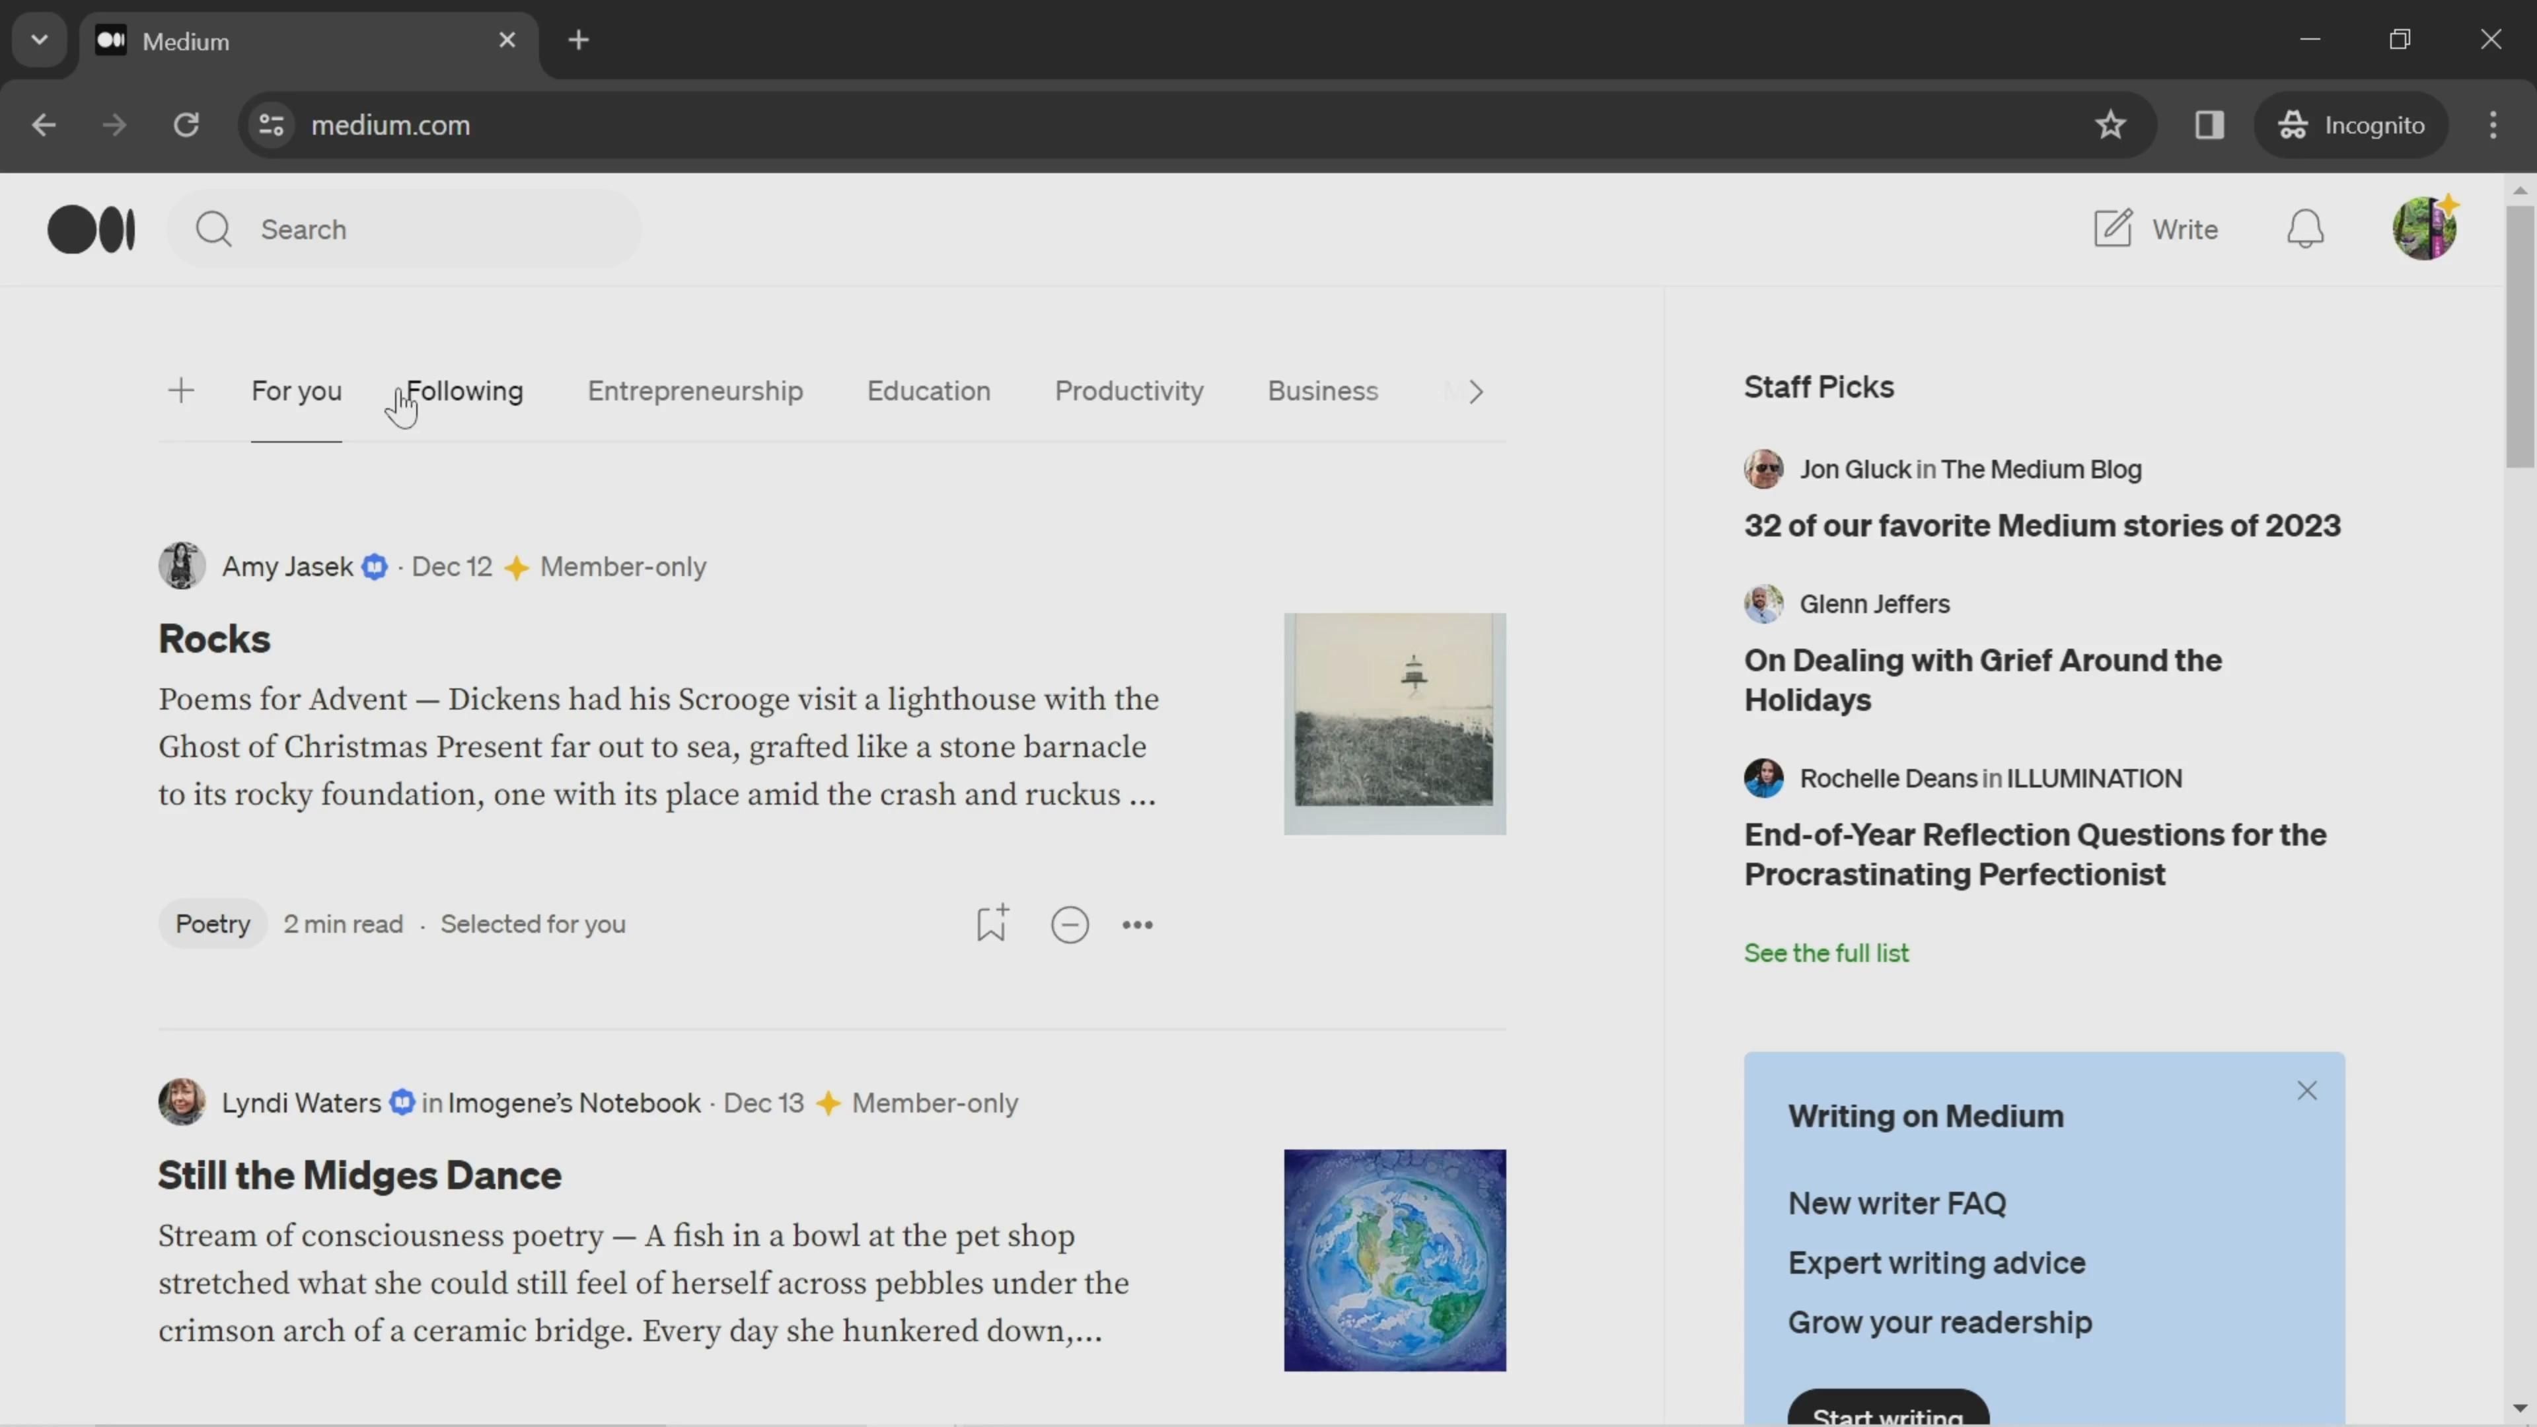Add a topic with plus icon
The width and height of the screenshot is (2537, 1427).
click(181, 391)
